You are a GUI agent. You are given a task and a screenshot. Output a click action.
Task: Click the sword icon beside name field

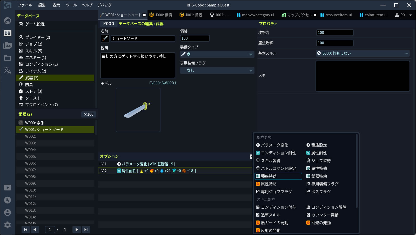tap(105, 39)
